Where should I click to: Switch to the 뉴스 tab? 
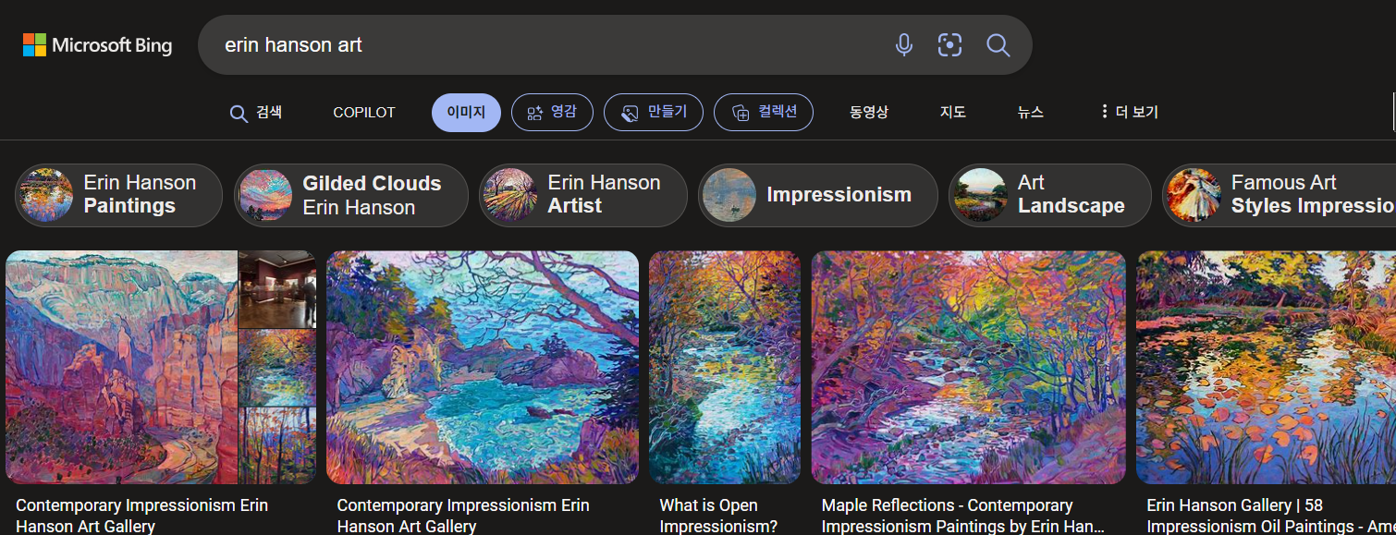coord(1031,113)
